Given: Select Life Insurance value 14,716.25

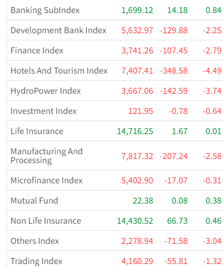Looking at the screenshot, I should coord(135,132).
